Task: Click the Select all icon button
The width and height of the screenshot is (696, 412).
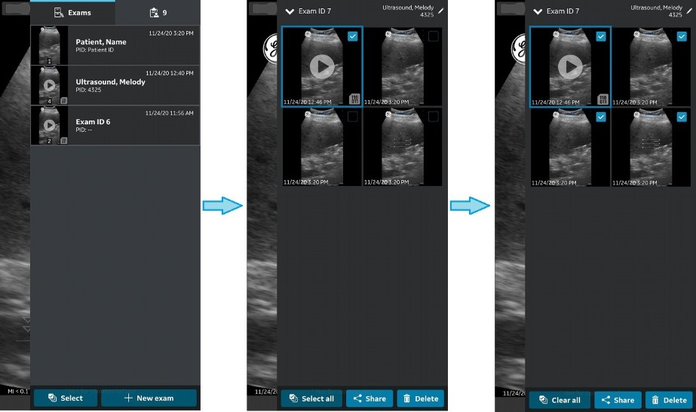Action: [295, 399]
